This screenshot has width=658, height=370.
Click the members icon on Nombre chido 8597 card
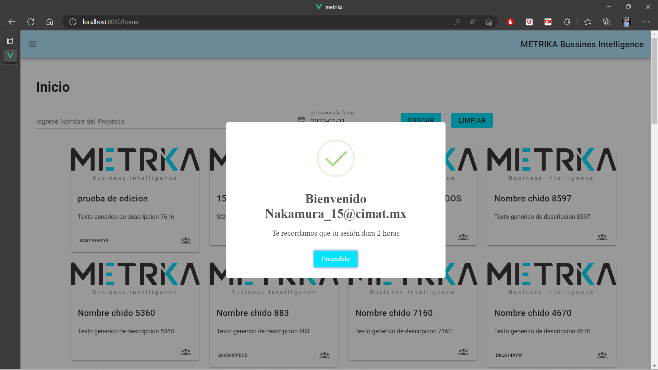coord(602,237)
